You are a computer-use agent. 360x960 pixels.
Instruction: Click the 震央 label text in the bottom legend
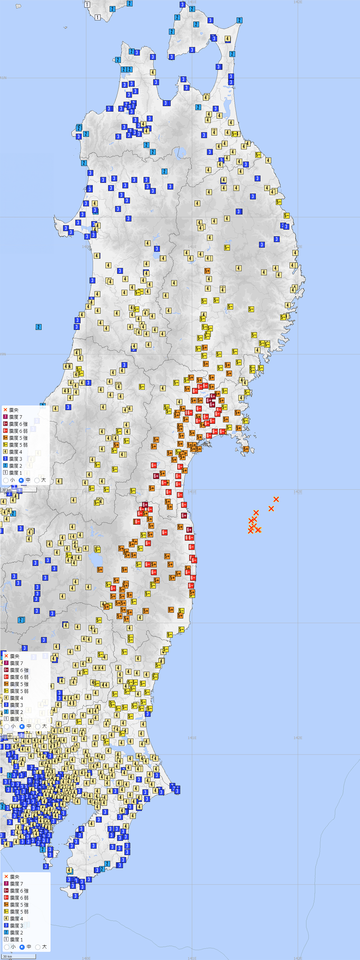point(14,877)
